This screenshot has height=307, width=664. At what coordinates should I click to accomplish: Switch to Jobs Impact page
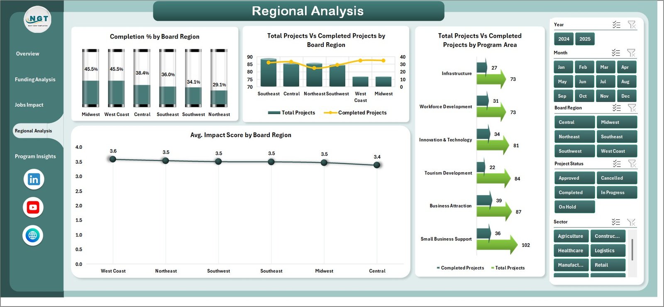pos(29,105)
